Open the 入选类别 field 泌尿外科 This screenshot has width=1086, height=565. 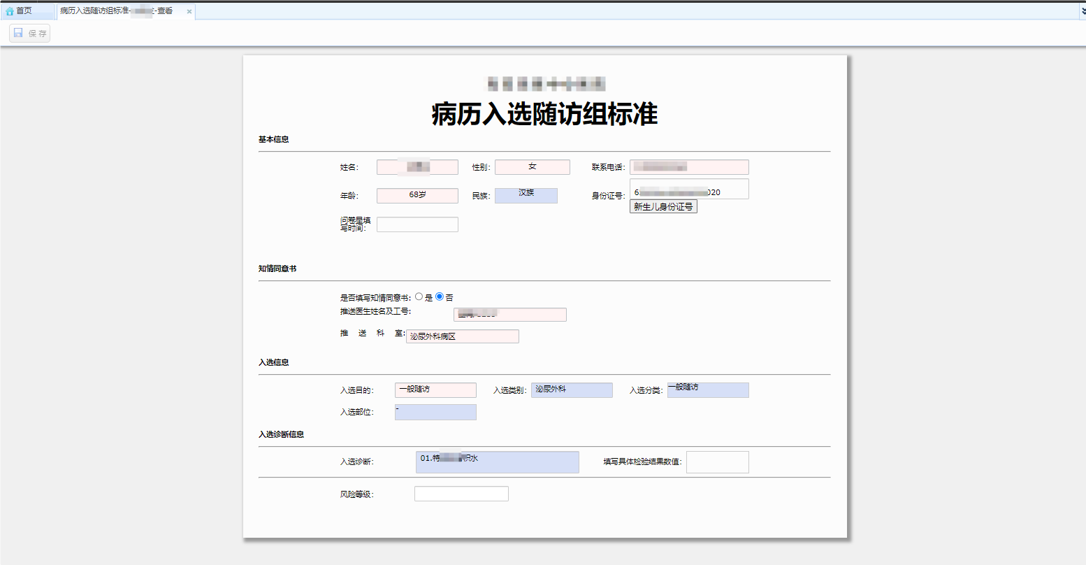coord(572,390)
